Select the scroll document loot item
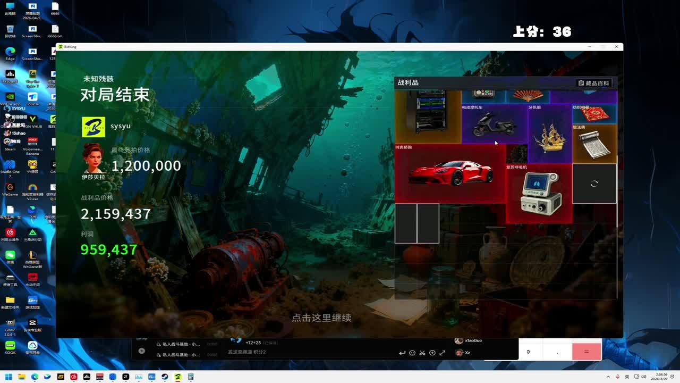680x383 pixels. click(594, 144)
